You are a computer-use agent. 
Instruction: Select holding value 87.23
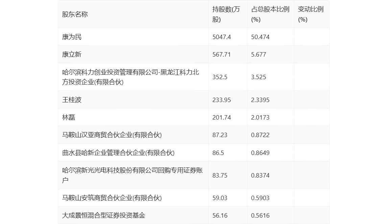pos(220,135)
